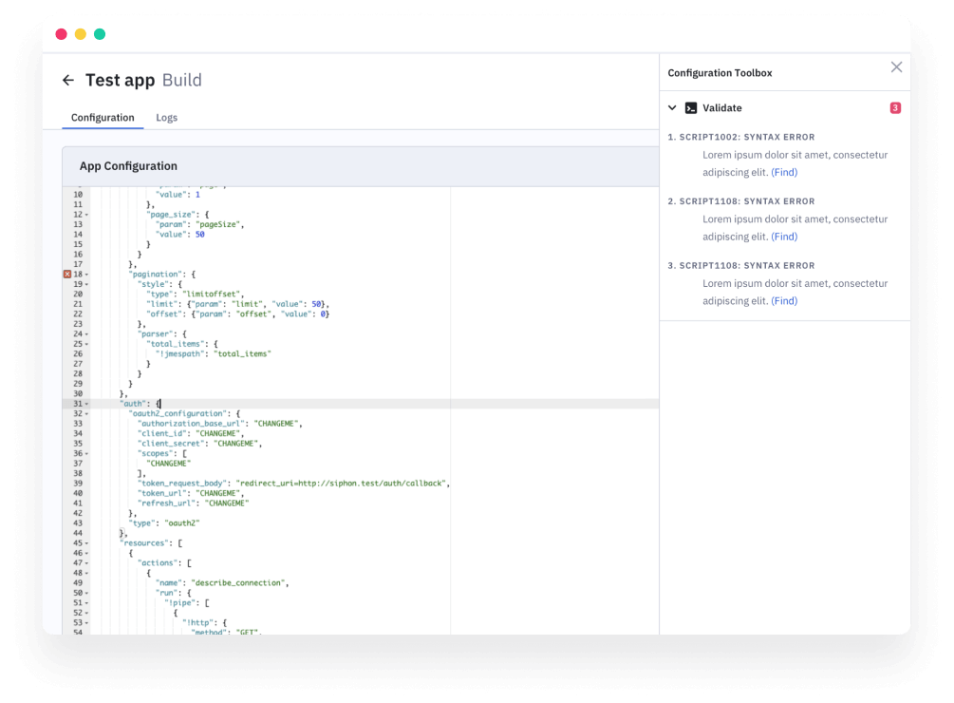The image size is (954, 703).
Task: Place cursor on "limitoffset" value in line 20
Action: point(213,294)
